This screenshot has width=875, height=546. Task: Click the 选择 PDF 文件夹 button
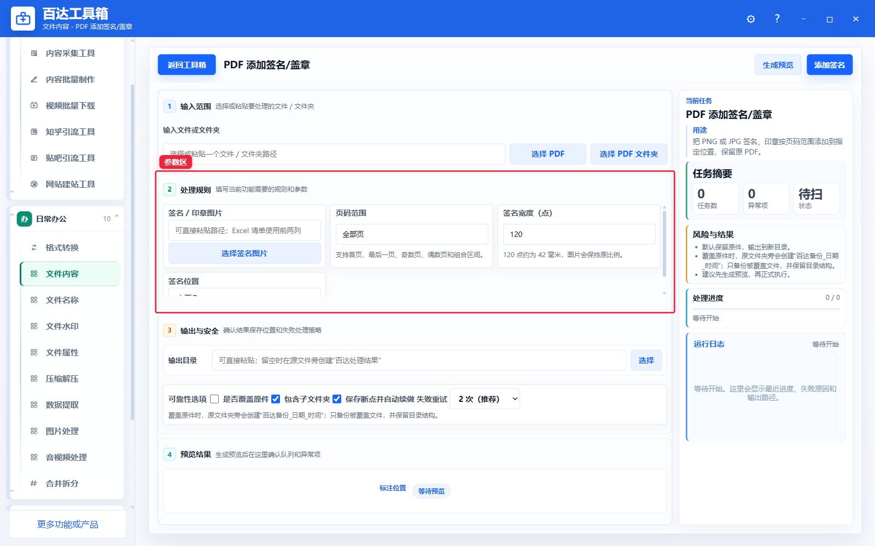(x=628, y=154)
